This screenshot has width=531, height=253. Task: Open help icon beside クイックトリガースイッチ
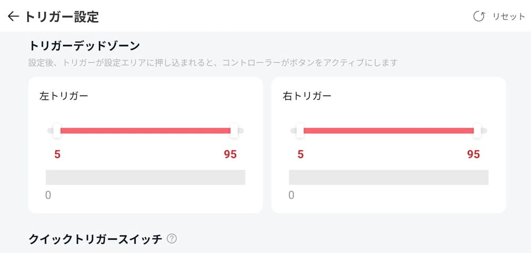pyautogui.click(x=172, y=239)
